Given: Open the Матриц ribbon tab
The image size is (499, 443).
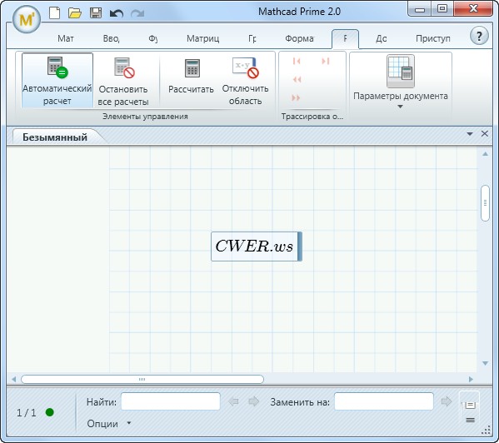Looking at the screenshot, I should click(202, 38).
